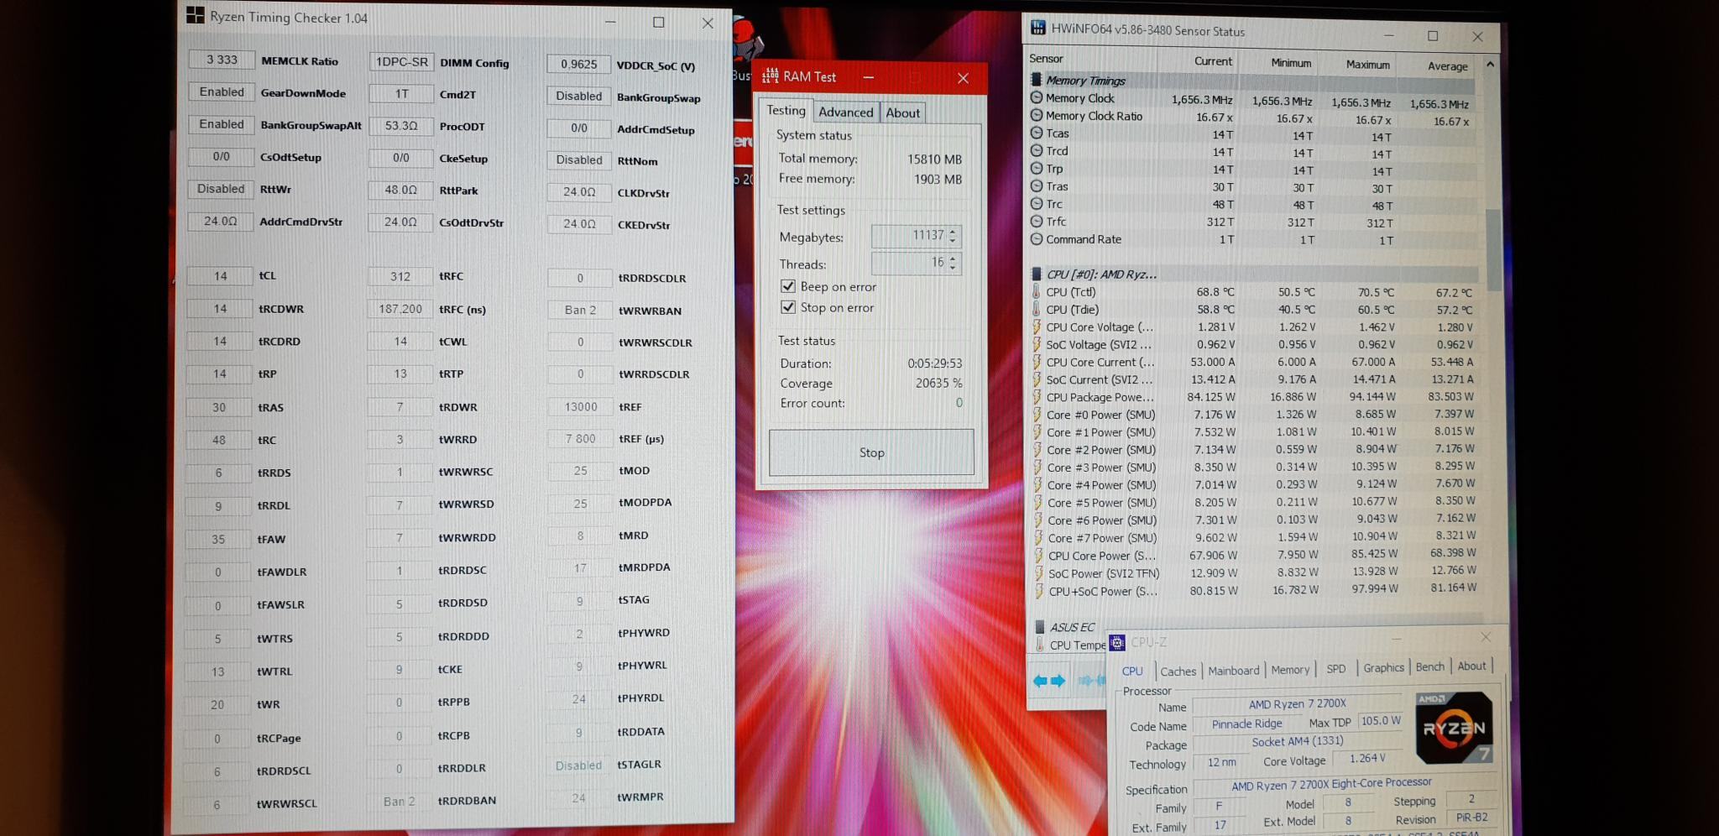Image resolution: width=1719 pixels, height=836 pixels.
Task: Click the Minimum column header in HWiNFO64
Action: coord(1291,62)
